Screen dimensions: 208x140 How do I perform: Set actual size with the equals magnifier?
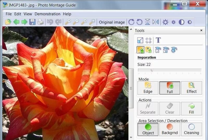pyautogui.click(x=84, y=22)
